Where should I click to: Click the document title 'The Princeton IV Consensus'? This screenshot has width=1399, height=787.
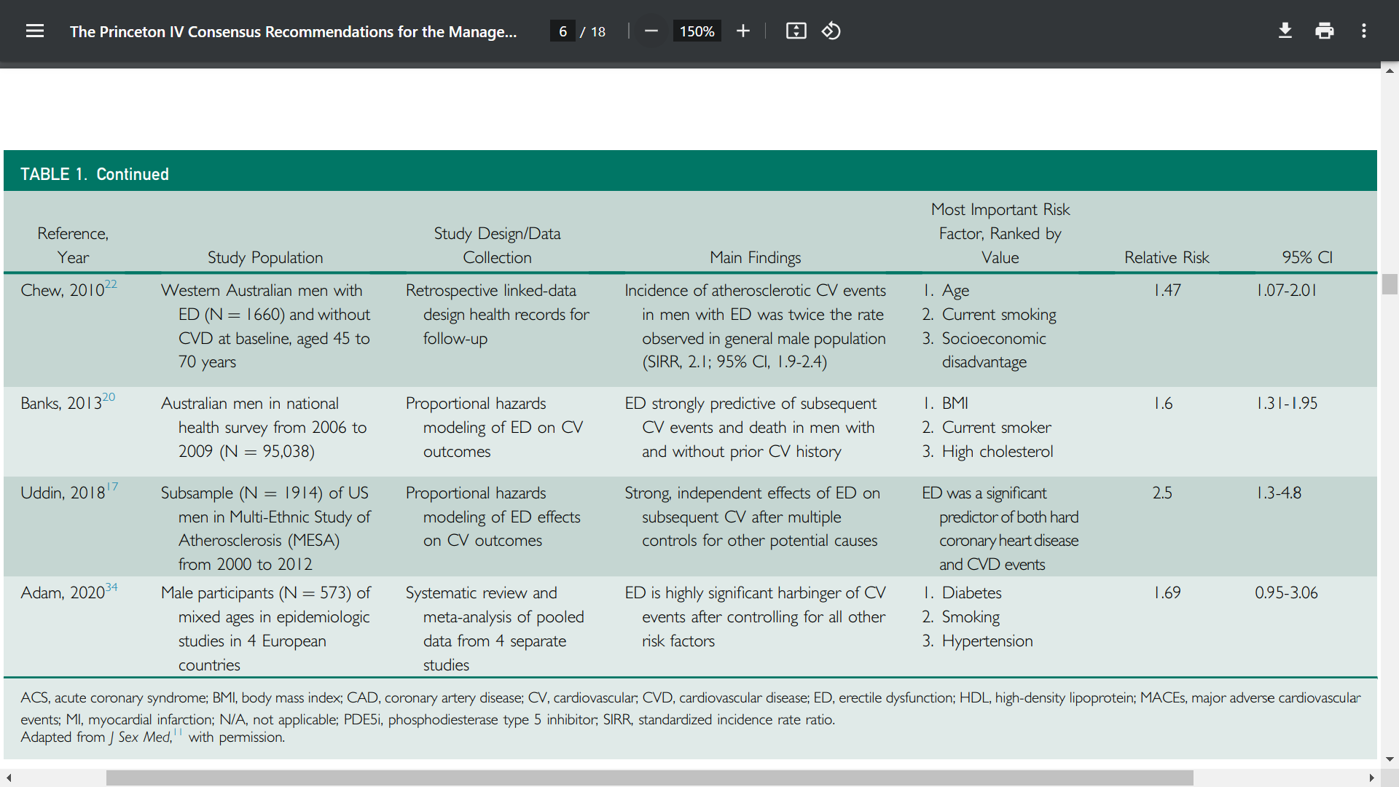(x=293, y=31)
